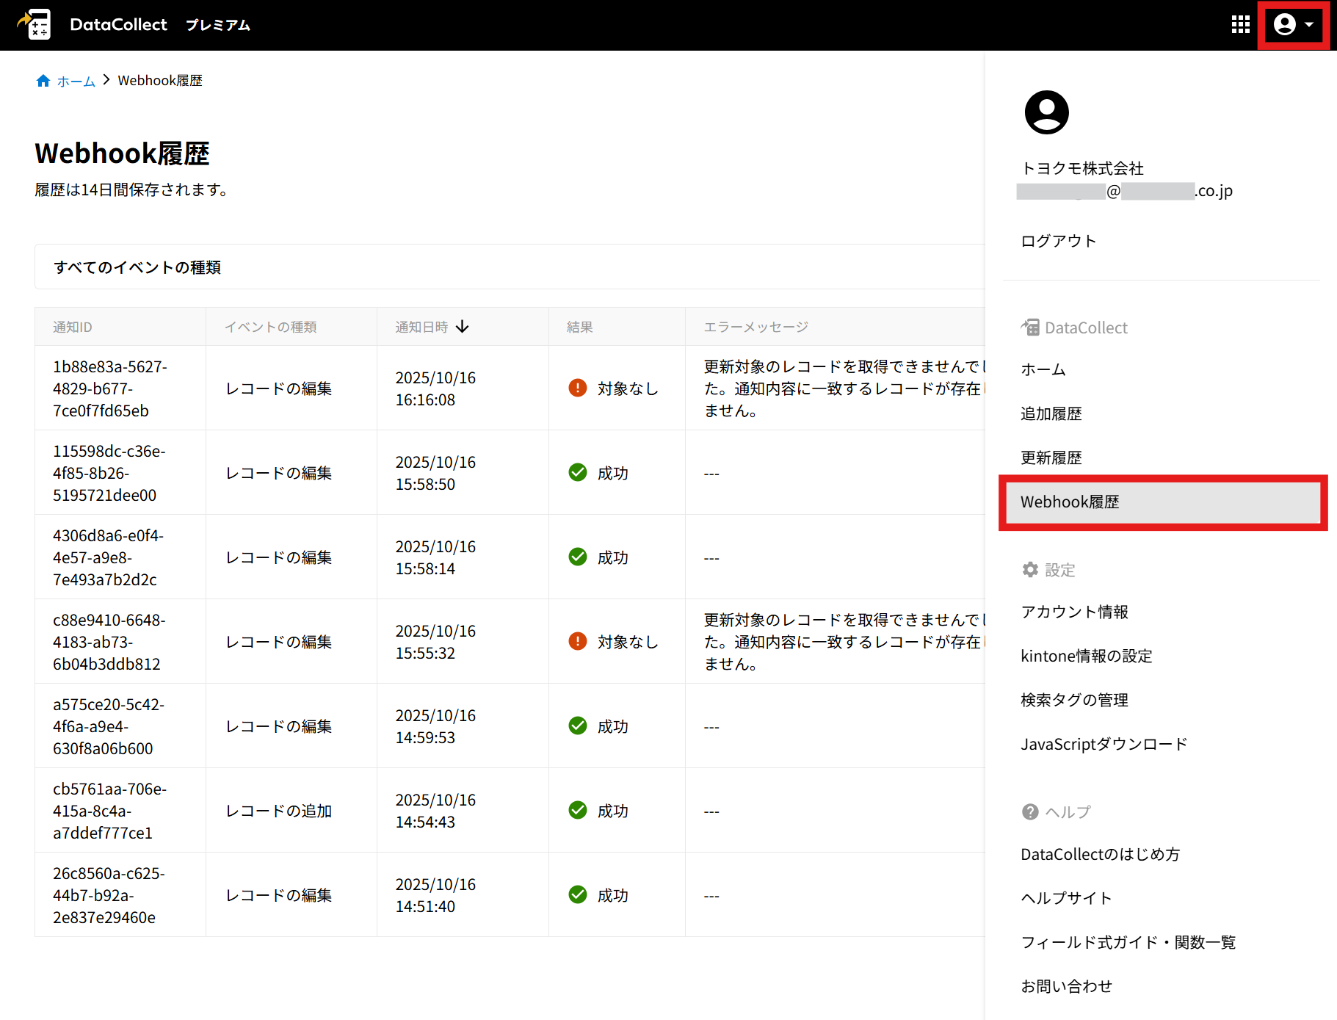Click the large profile avatar in side panel
This screenshot has height=1020, width=1337.
click(1046, 112)
